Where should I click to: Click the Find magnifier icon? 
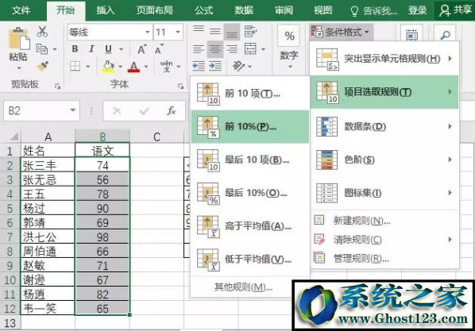(x=445, y=35)
